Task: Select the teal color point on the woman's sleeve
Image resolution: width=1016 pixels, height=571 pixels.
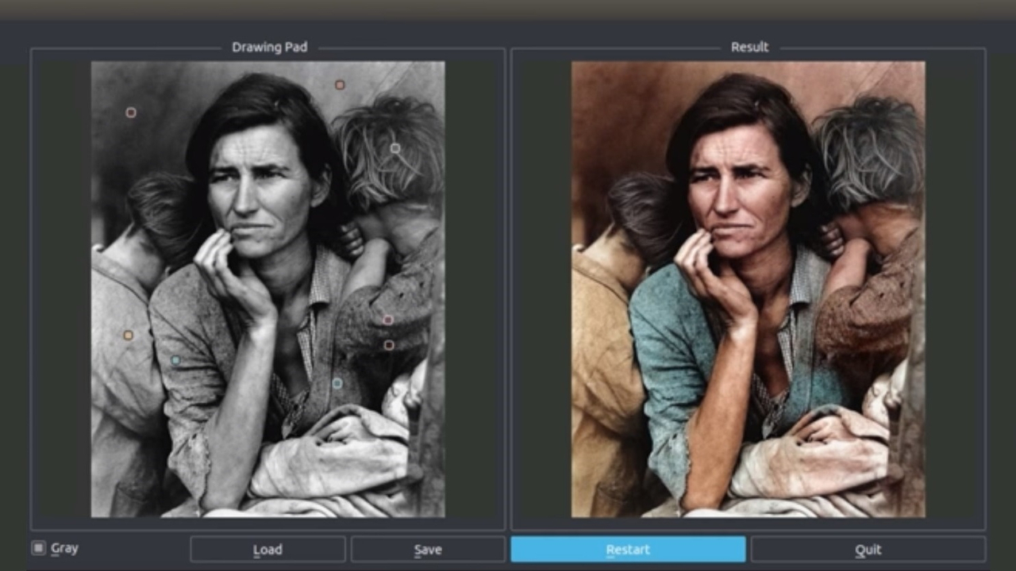Action: pos(175,360)
